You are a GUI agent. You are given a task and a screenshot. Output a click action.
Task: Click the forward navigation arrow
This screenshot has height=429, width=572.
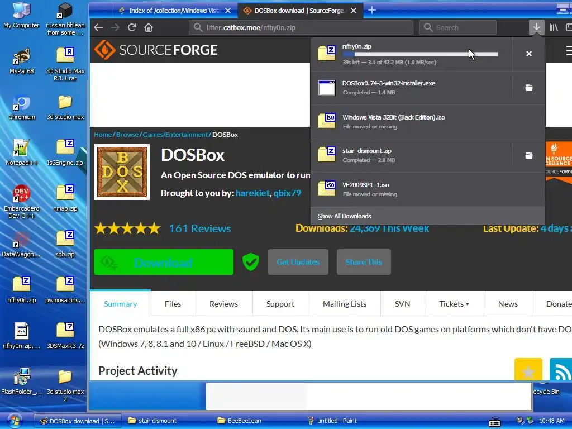coord(115,27)
